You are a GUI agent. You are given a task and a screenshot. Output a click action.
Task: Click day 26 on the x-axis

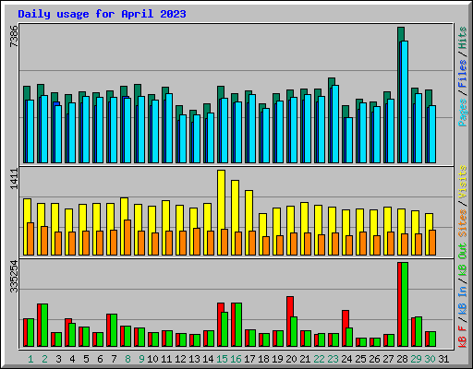point(374,359)
